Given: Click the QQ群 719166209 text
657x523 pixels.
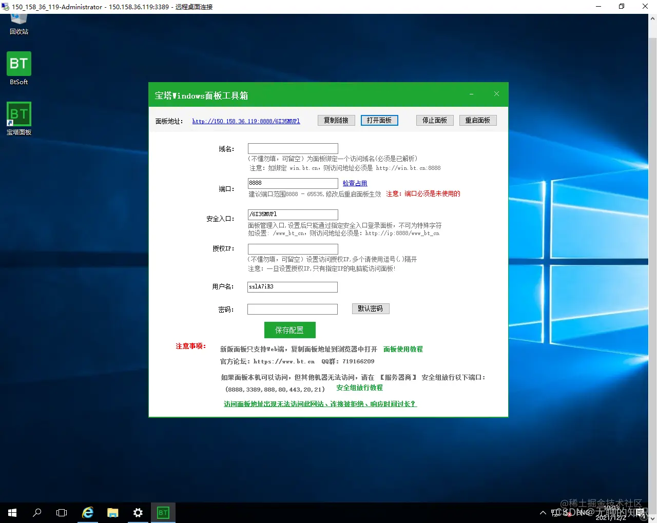Looking at the screenshot, I should [x=348, y=361].
